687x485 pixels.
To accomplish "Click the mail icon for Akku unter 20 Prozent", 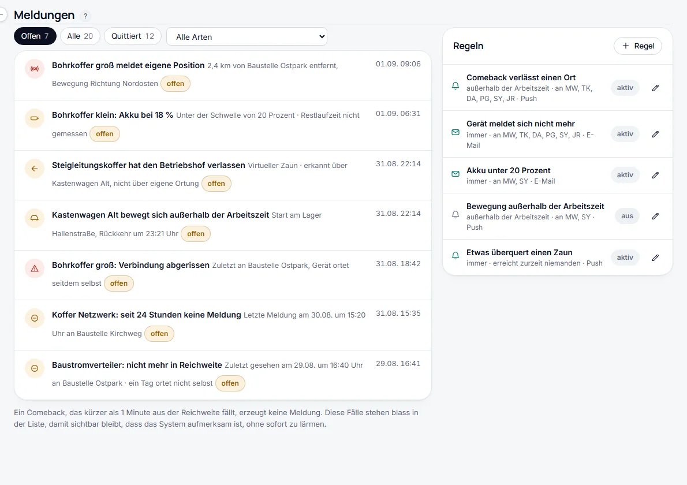I will pos(455,174).
